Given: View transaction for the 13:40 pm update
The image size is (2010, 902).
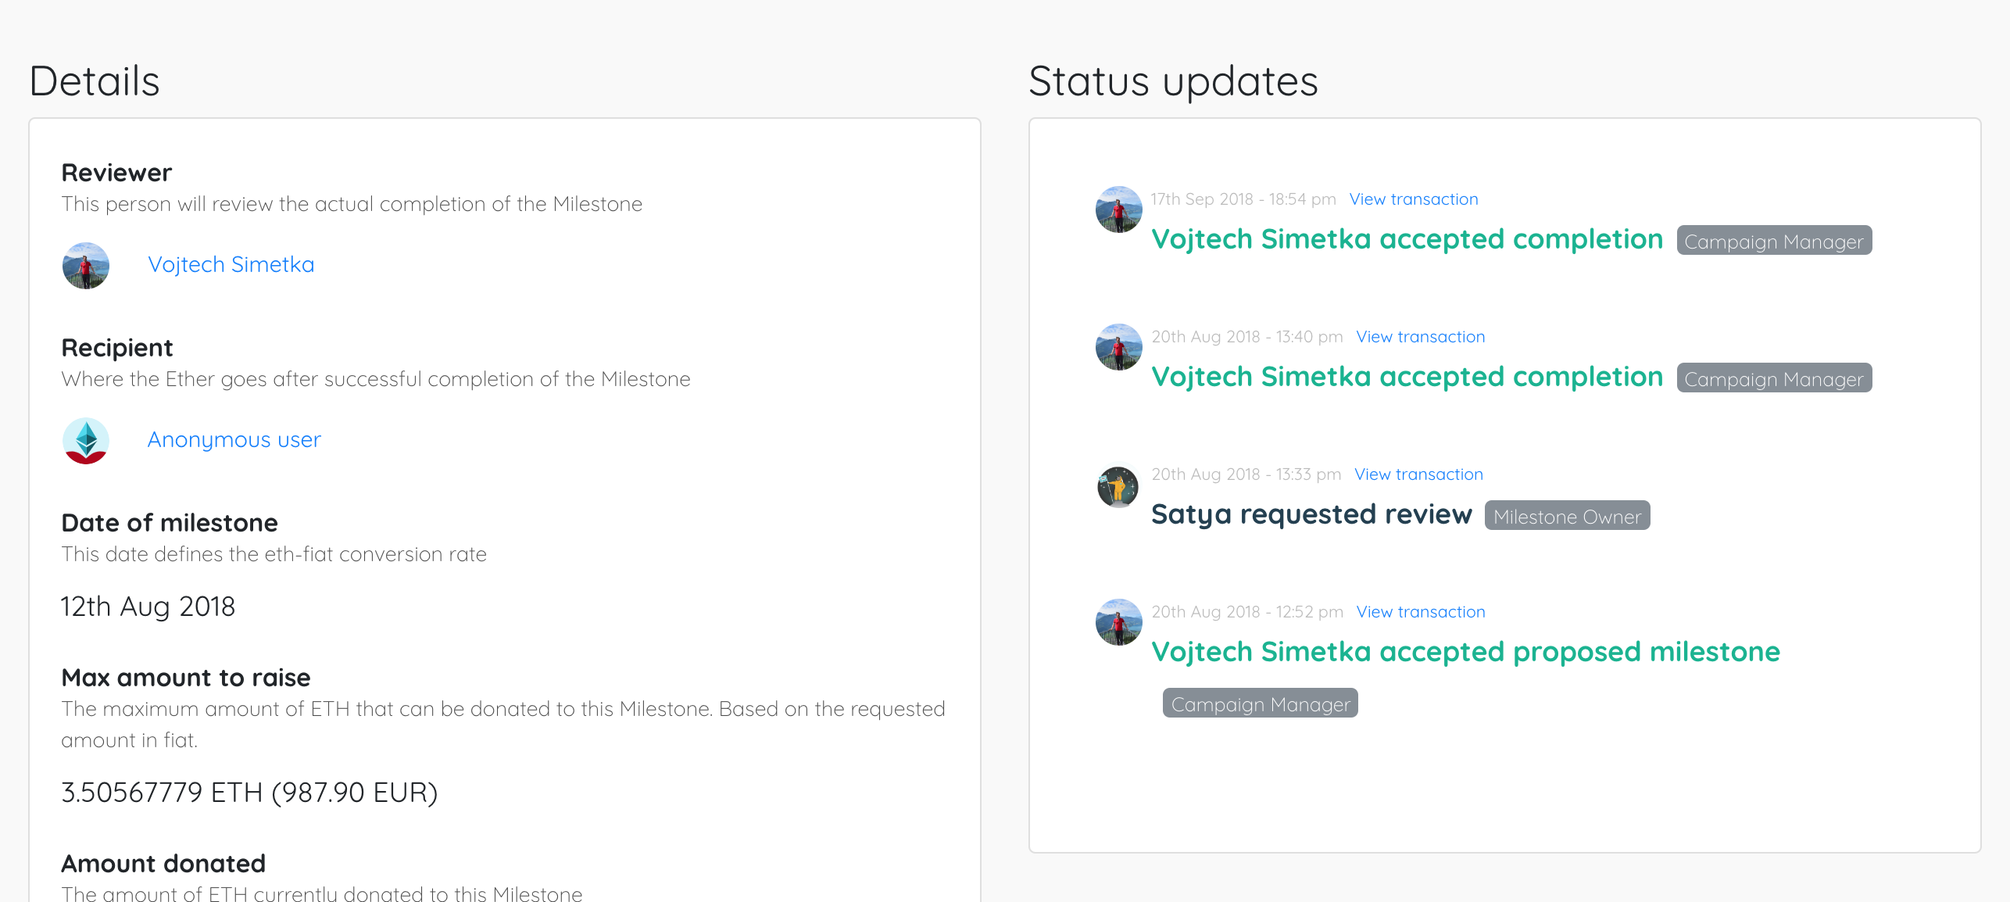Looking at the screenshot, I should [x=1421, y=337].
